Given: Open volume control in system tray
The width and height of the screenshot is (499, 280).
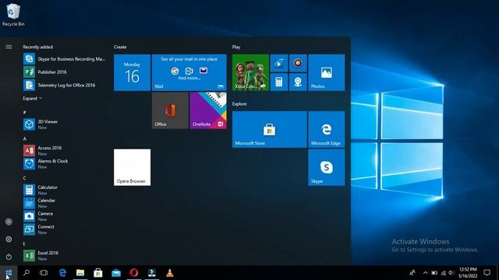Looking at the screenshot, I should pyautogui.click(x=451, y=273).
